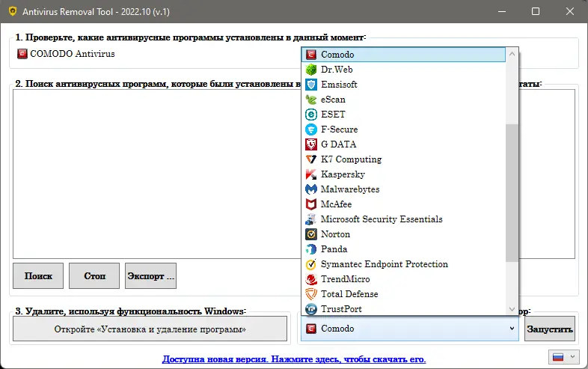Click the dropdown list scroll down arrow

(512, 309)
